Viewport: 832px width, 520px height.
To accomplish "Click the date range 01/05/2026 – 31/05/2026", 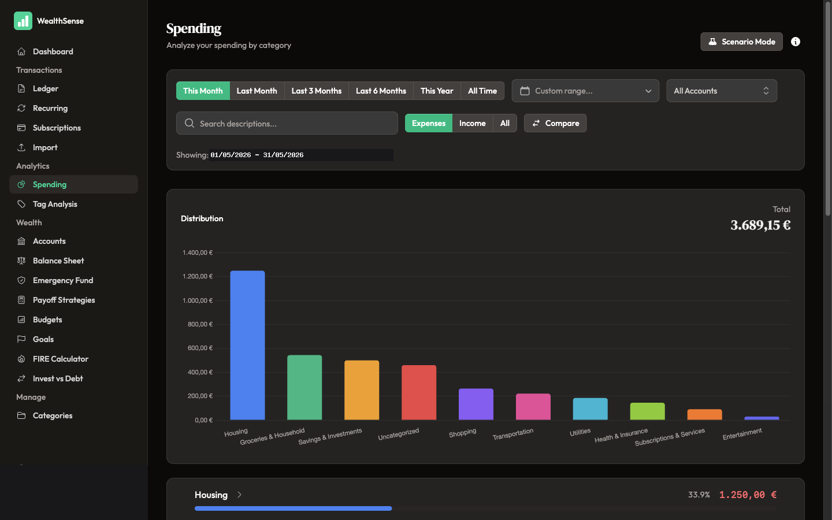I will [x=257, y=155].
